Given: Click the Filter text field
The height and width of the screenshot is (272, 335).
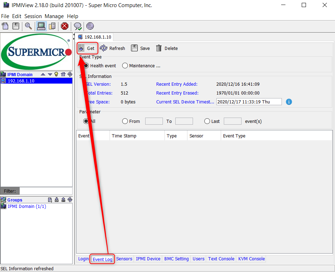Looking at the screenshot, I should point(46,191).
